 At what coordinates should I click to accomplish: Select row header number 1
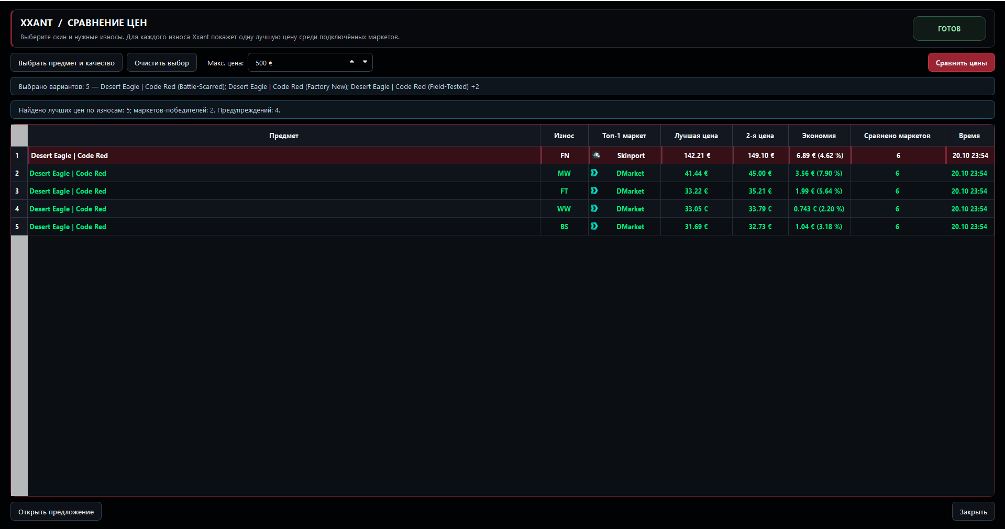click(19, 155)
